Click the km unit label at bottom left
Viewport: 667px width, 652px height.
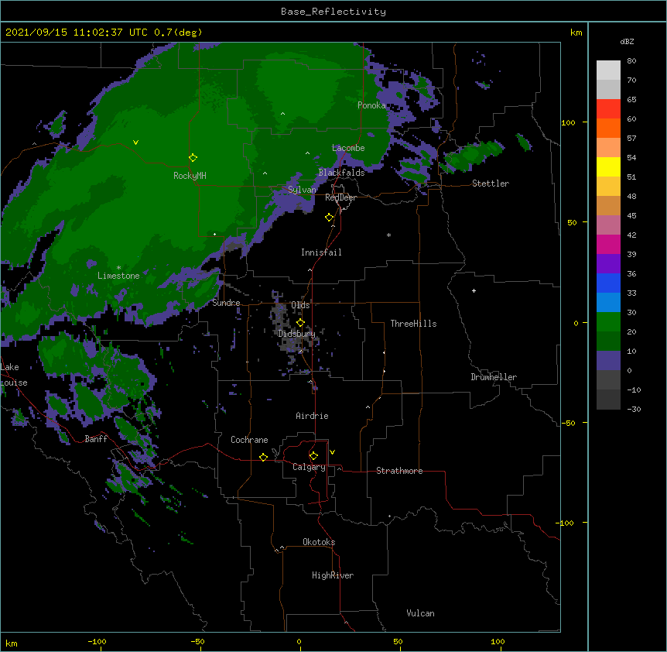coord(12,643)
